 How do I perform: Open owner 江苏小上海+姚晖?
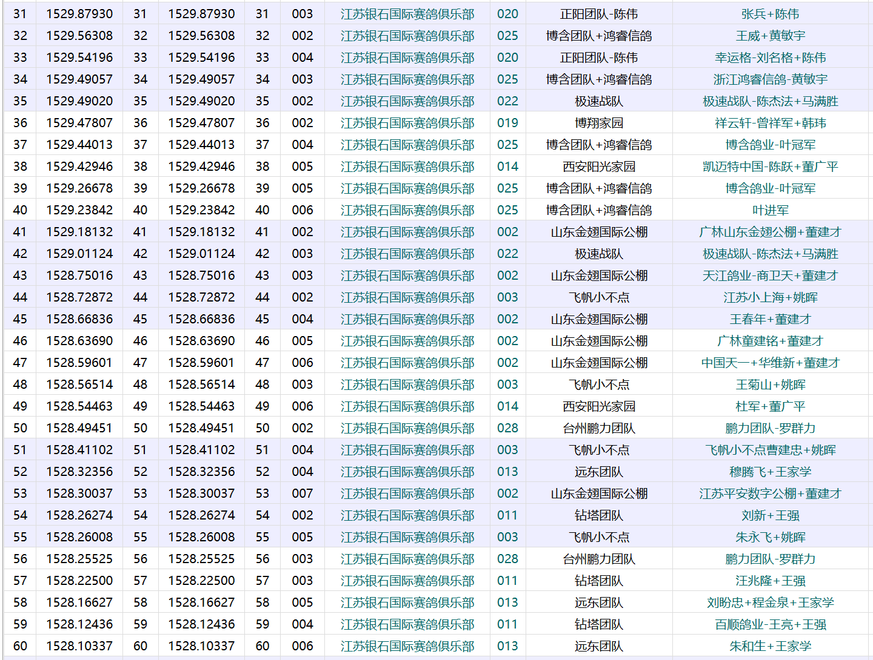770,297
